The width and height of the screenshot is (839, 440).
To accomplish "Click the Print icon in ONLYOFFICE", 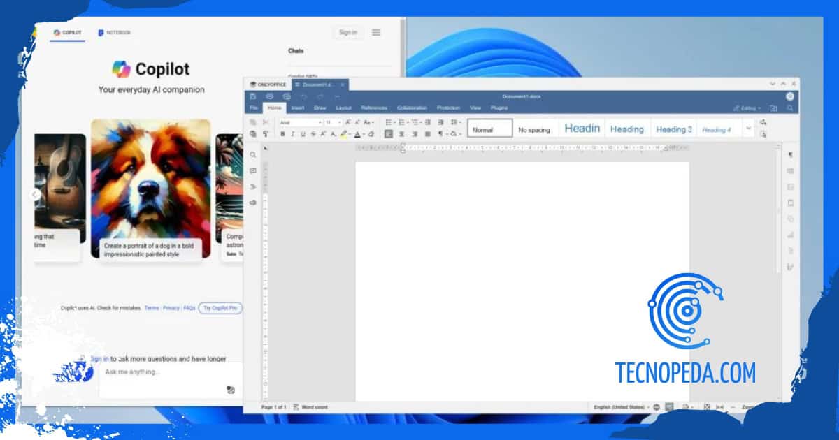I will (269, 96).
